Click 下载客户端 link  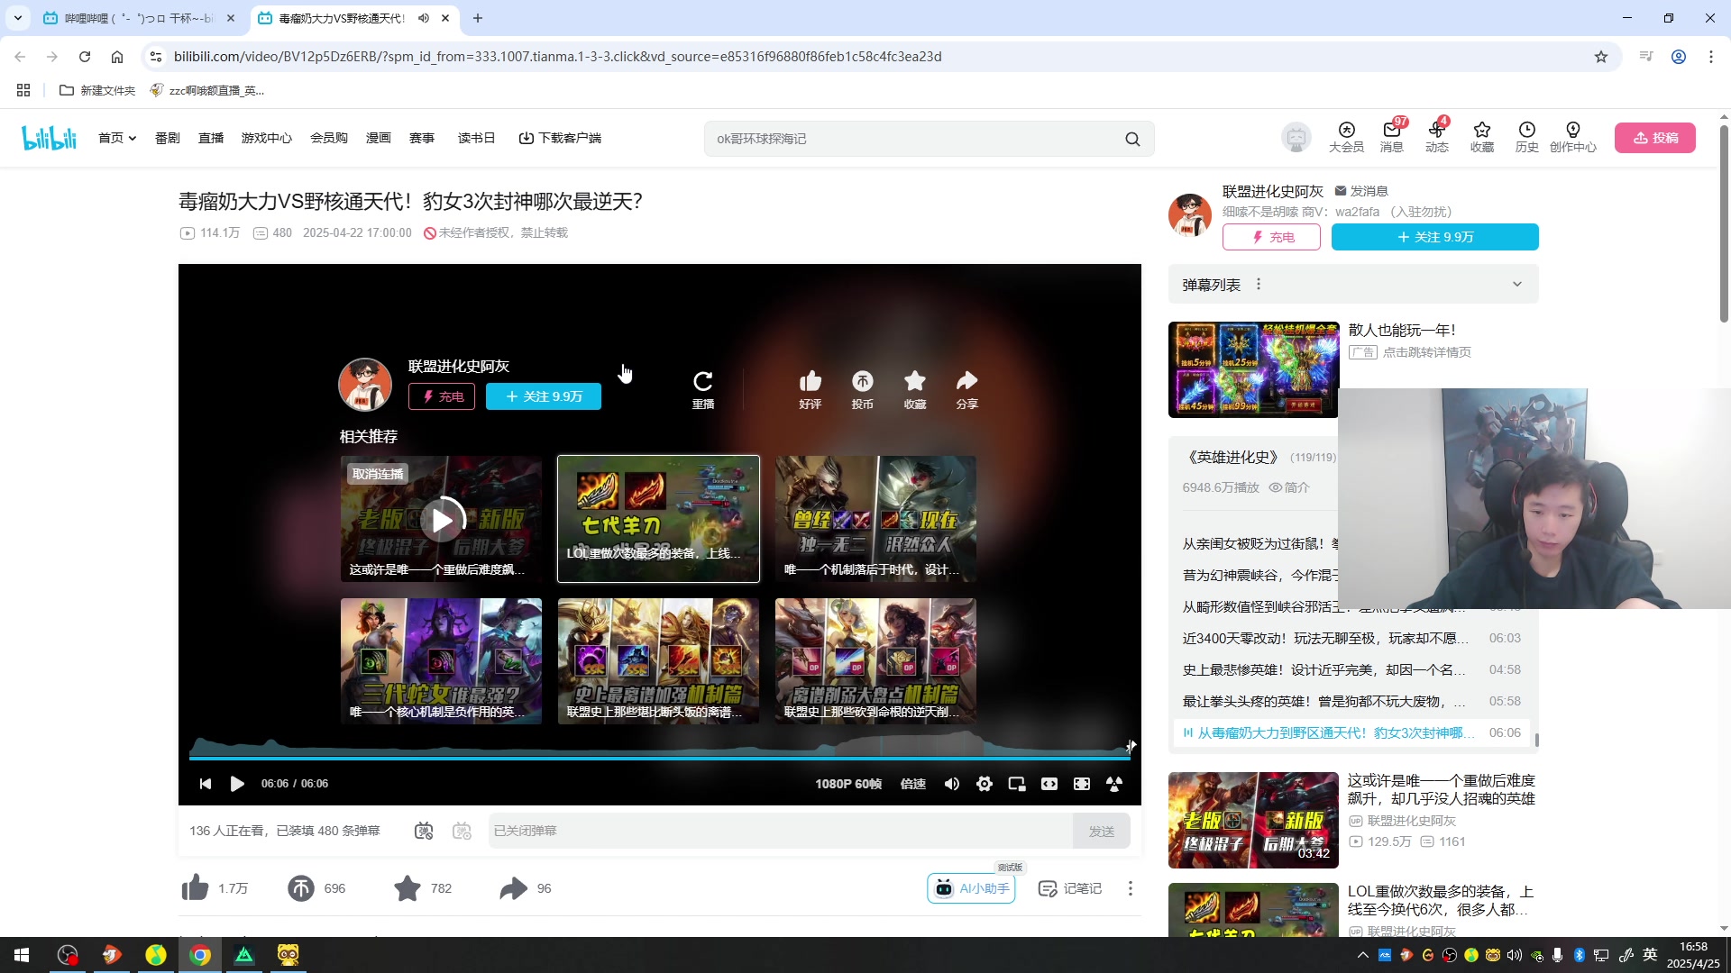coord(560,138)
